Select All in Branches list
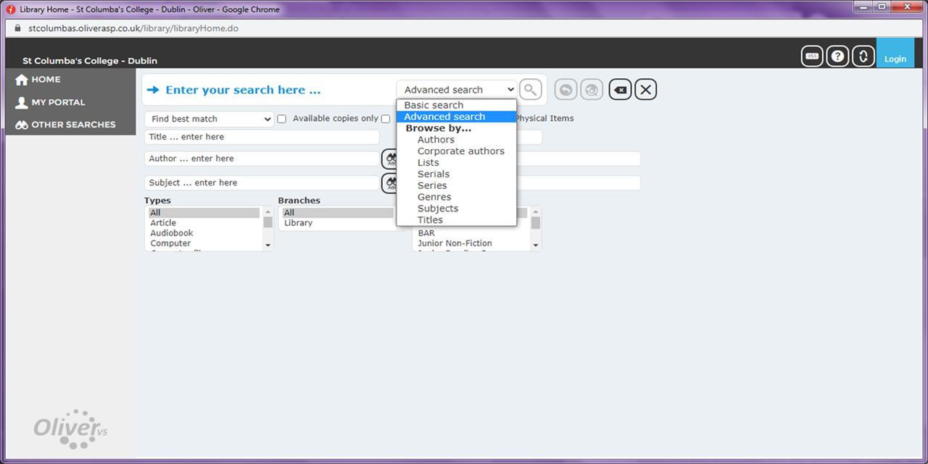The image size is (928, 464). pos(338,213)
